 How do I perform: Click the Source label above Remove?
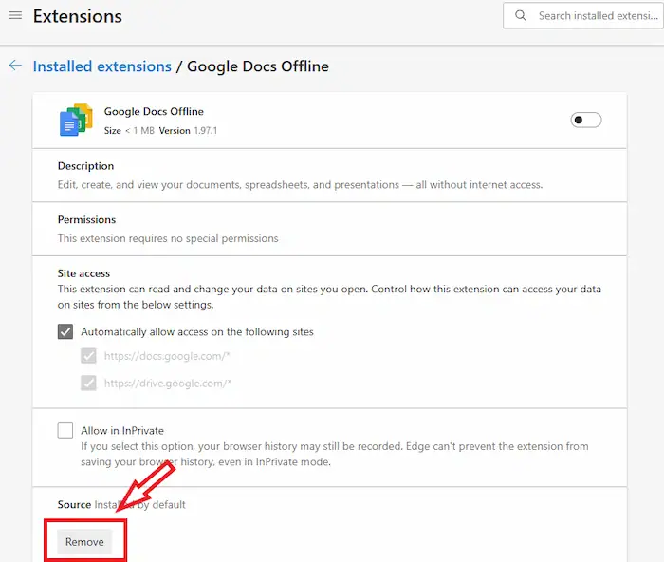click(74, 505)
